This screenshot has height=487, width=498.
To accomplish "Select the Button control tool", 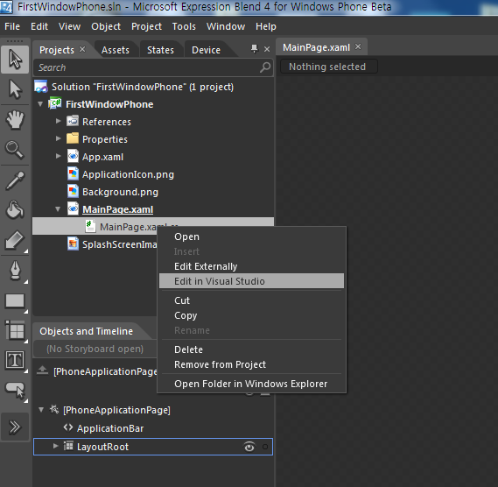I will (15, 390).
